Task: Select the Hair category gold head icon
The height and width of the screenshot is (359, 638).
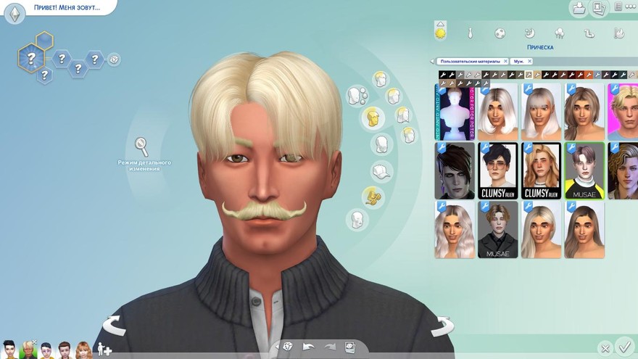Action: click(x=373, y=118)
